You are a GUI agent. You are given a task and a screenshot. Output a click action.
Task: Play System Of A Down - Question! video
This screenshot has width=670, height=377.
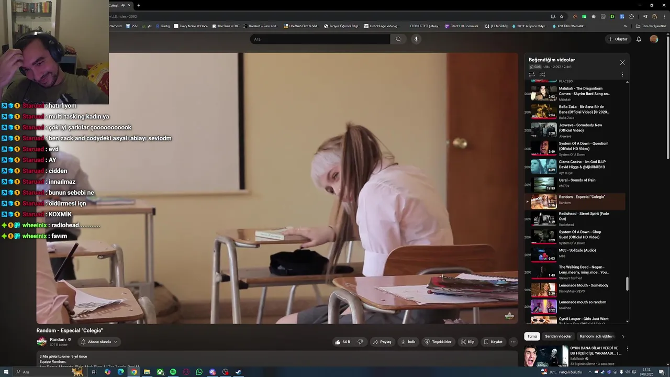(575, 148)
